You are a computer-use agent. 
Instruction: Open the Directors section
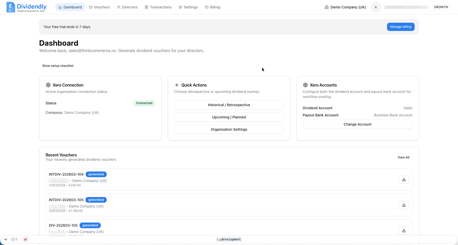pyautogui.click(x=130, y=7)
